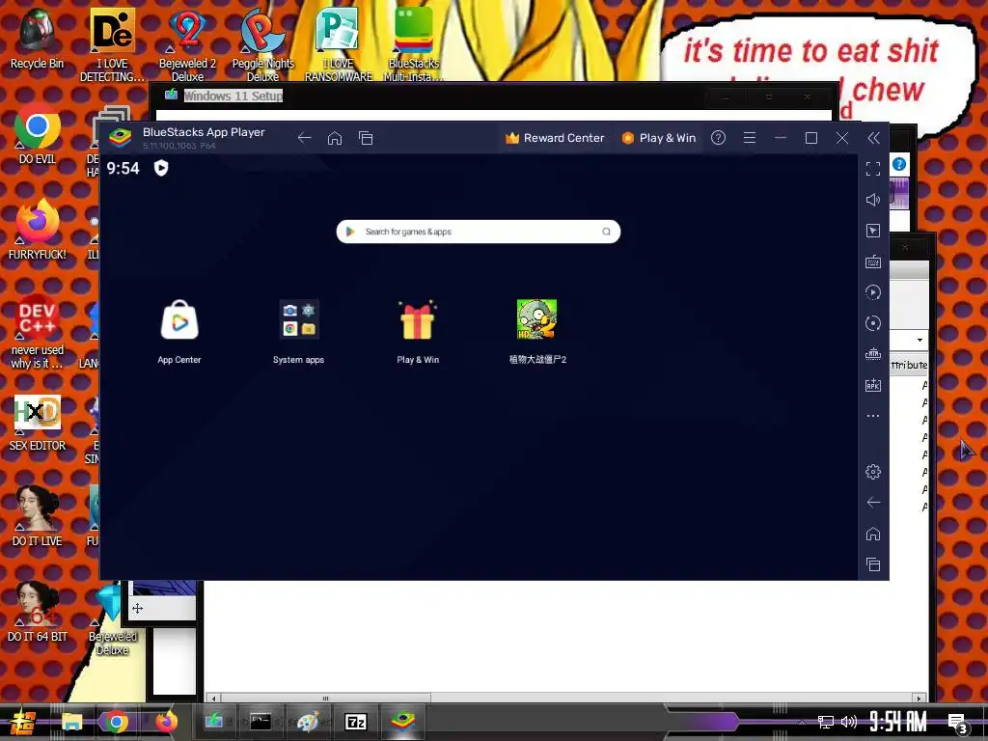Select the Bejeweled Deluxe desktop icon
Image resolution: width=988 pixels, height=741 pixels.
pos(112,618)
